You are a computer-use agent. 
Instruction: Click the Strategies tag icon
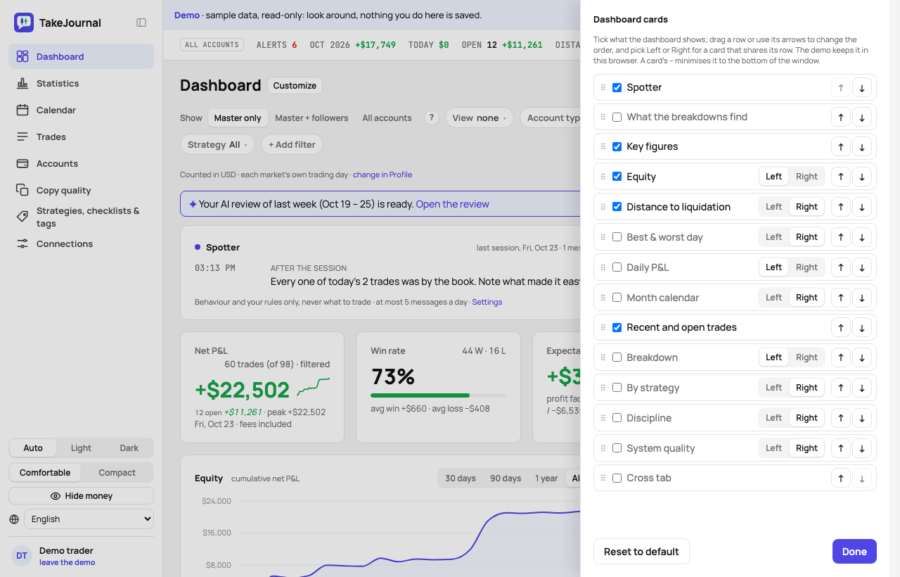point(22,217)
